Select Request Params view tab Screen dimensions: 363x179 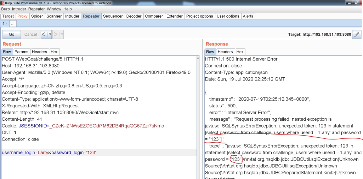point(21,52)
